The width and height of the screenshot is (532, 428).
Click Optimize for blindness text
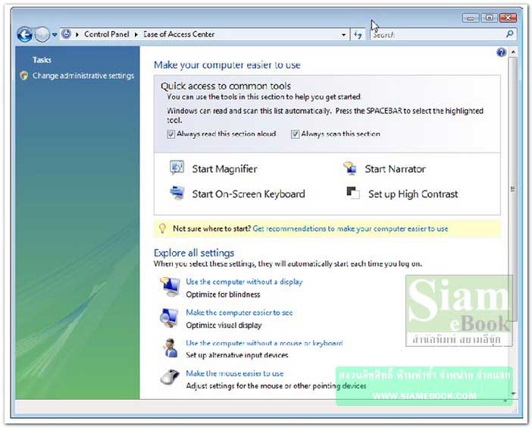pyautogui.click(x=223, y=294)
